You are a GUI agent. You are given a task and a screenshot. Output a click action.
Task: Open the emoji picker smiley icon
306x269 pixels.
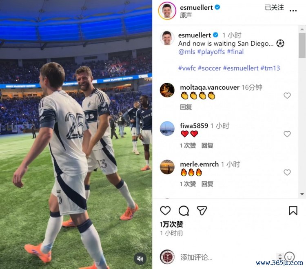click(289, 256)
